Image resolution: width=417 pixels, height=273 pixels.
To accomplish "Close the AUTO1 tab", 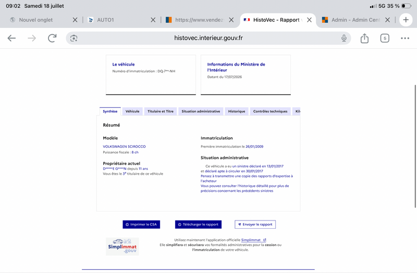I will (153, 20).
